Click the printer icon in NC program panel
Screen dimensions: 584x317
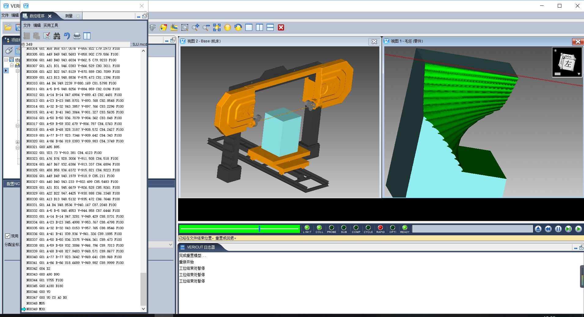click(x=77, y=36)
